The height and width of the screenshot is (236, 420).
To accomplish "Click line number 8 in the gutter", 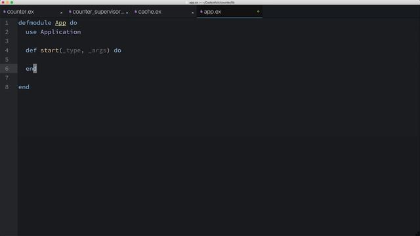I will coord(7,87).
